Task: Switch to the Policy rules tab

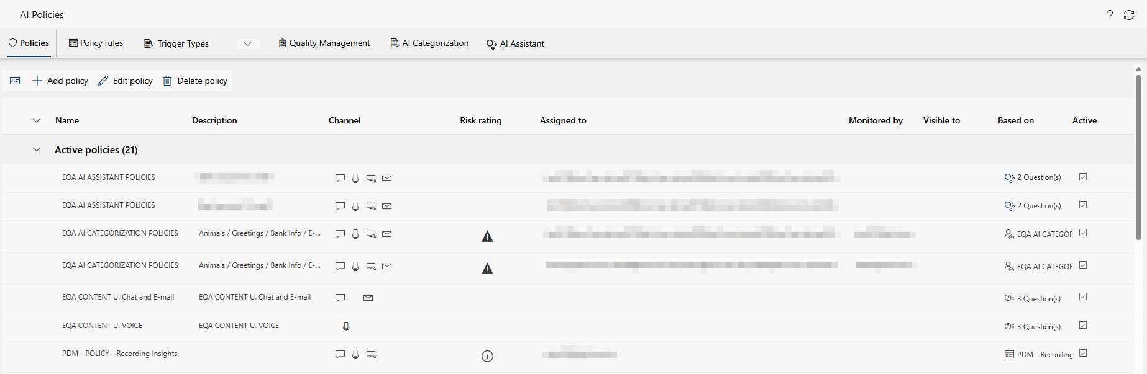Action: tap(96, 43)
